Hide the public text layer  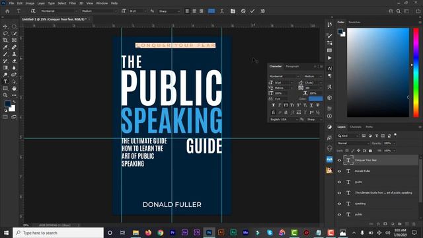tap(339, 214)
